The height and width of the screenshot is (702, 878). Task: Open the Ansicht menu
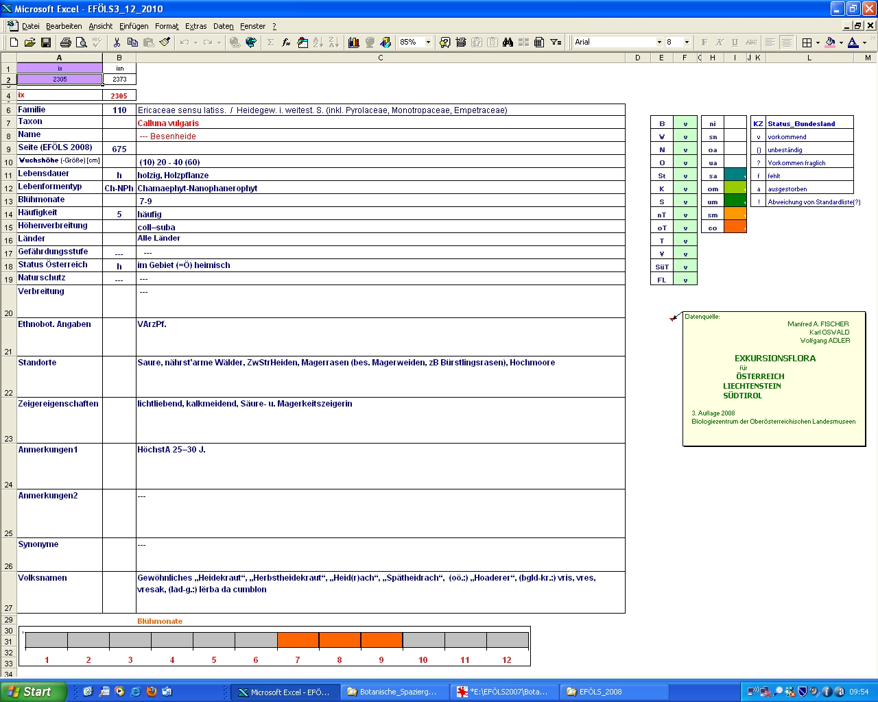tap(101, 26)
